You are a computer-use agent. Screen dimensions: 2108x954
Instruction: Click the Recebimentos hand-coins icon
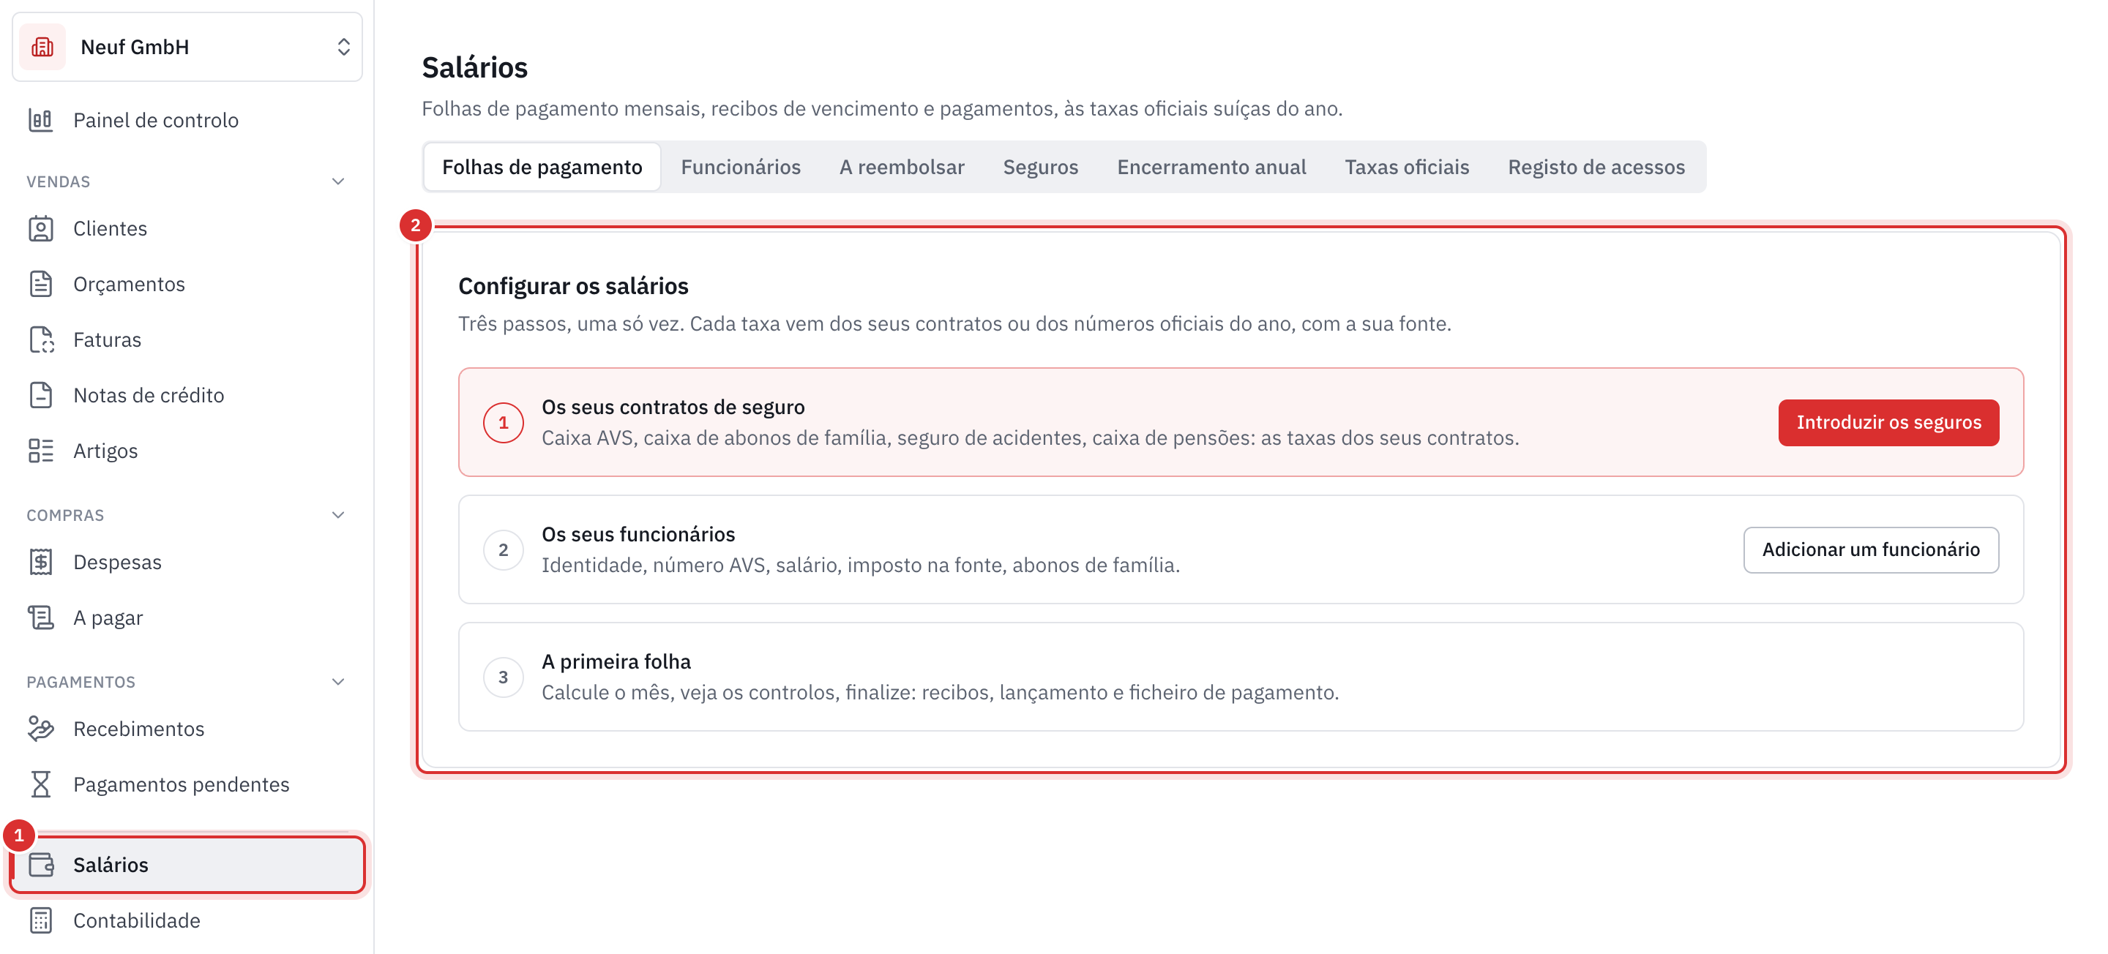[41, 729]
